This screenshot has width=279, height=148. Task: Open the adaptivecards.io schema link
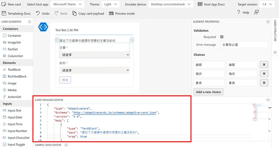115,113
